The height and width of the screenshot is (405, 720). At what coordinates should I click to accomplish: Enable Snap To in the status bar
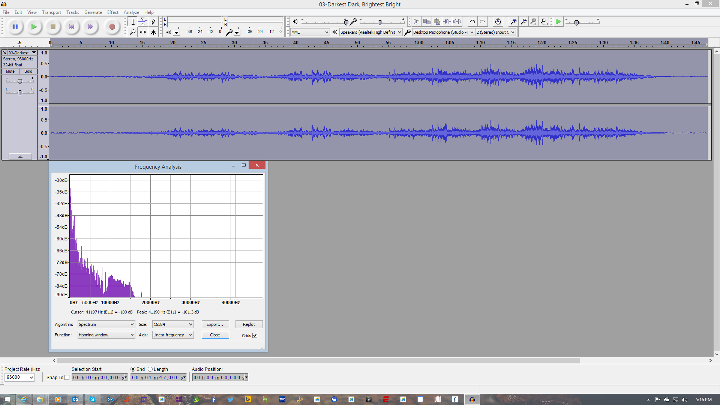[67, 377]
